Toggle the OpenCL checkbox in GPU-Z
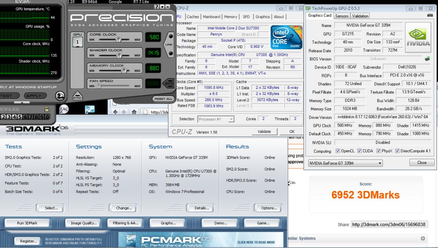The height and width of the screenshot is (248, 438). click(338, 151)
